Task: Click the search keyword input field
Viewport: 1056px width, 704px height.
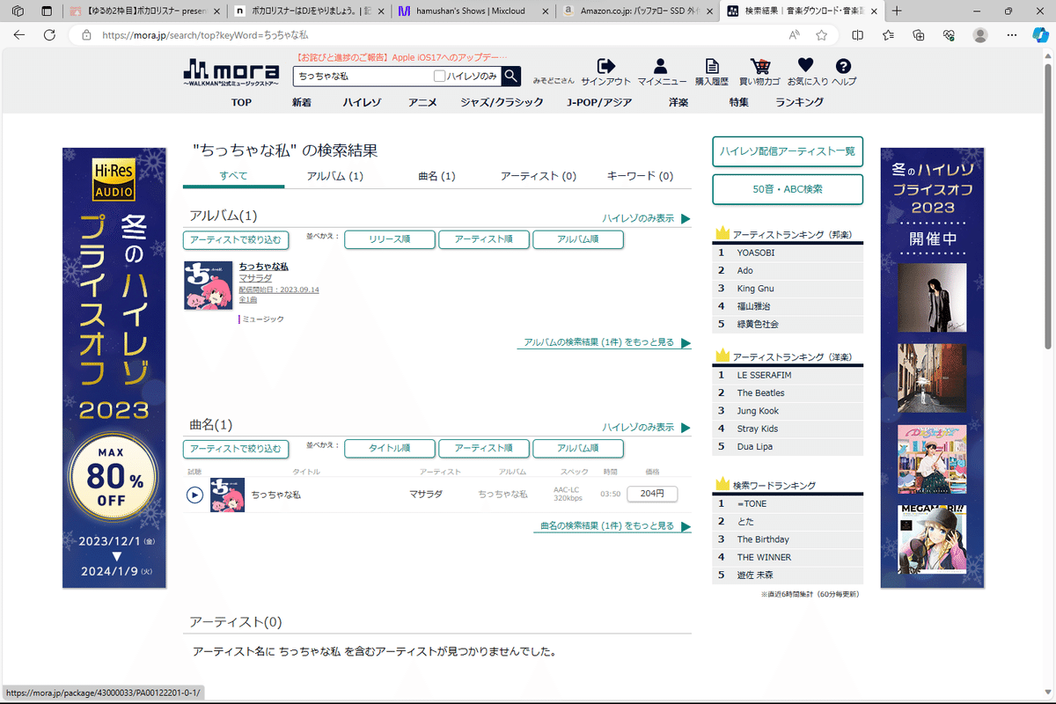Action: (363, 77)
